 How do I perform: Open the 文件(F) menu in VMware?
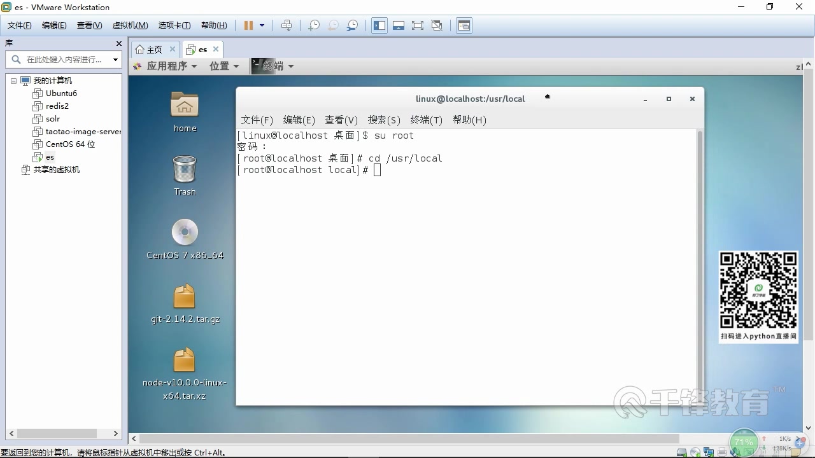pyautogui.click(x=20, y=25)
